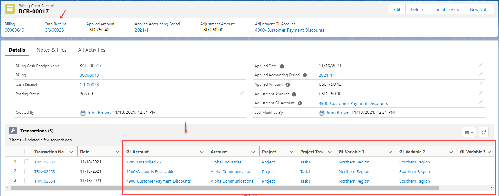Edit Adjustment Amount with pencil icon
The image size is (499, 196).
pos(480,93)
